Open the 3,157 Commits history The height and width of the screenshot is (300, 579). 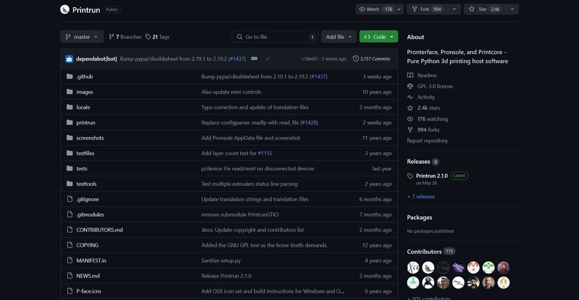click(x=372, y=59)
